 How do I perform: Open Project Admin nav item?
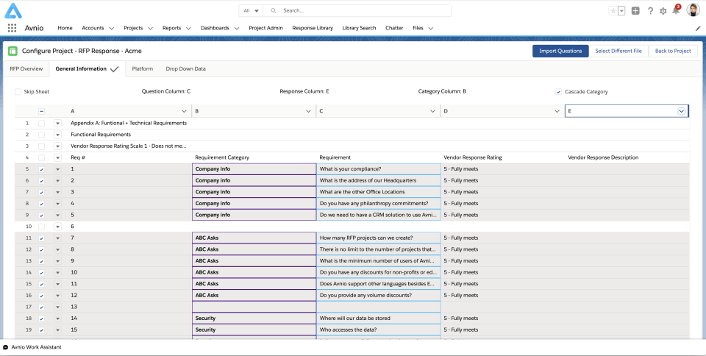[x=265, y=28]
